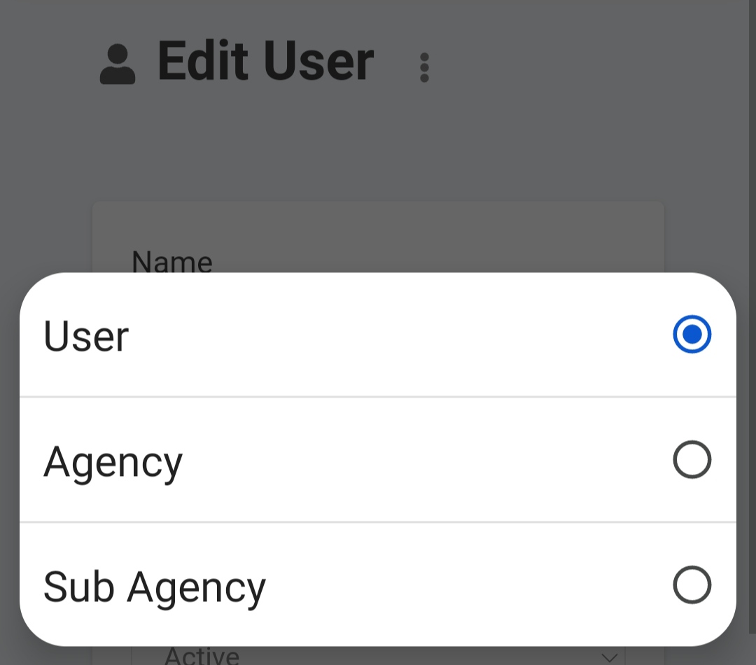Click the user silhouette icon beside Edit User

(118, 64)
